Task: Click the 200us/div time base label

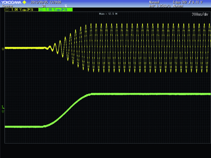Action: 200,14
